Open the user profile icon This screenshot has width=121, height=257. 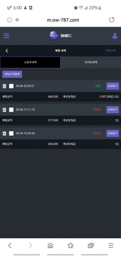pos(115,36)
